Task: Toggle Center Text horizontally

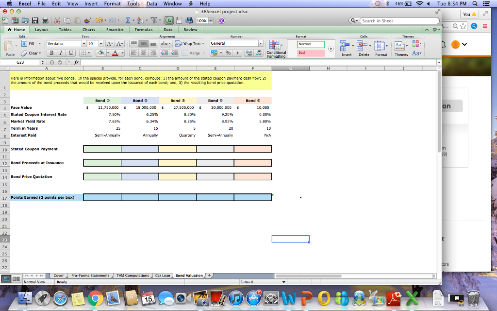Action: (x=144, y=53)
